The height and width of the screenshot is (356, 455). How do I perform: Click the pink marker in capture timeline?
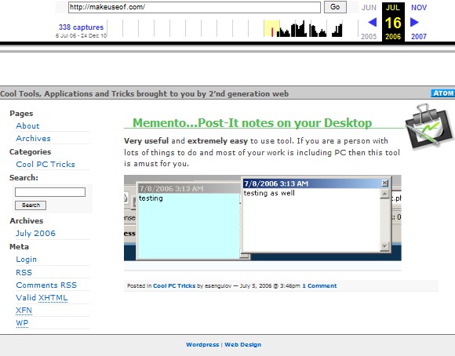tap(272, 32)
